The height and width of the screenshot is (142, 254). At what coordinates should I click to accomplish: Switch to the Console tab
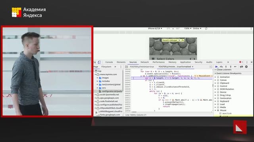109,62
